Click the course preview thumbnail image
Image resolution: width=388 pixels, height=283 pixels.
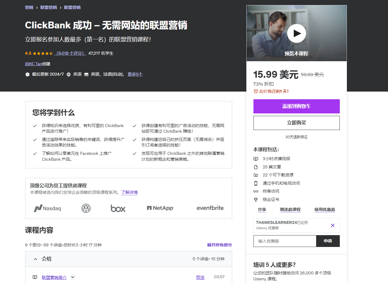coord(296,33)
